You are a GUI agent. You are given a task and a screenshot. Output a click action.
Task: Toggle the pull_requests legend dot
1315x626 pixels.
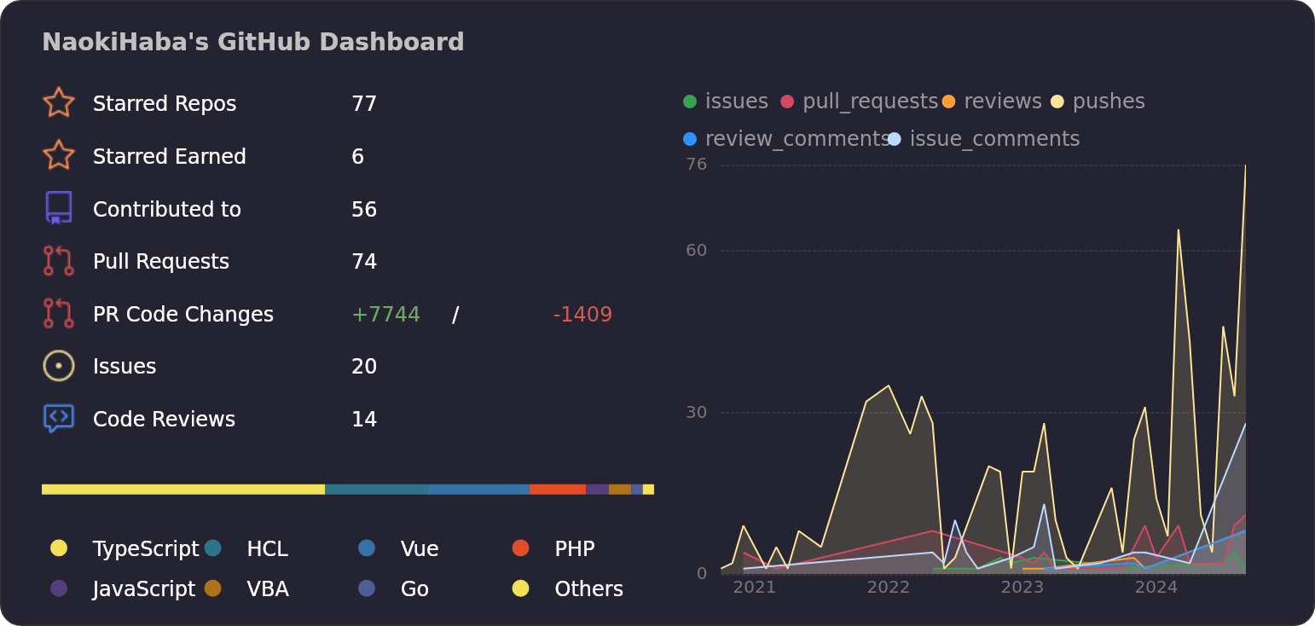787,101
